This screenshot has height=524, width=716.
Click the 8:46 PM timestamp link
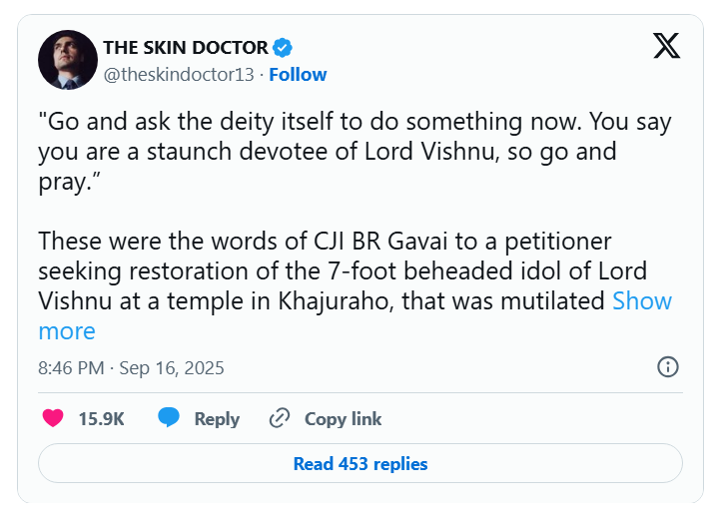[x=71, y=367]
